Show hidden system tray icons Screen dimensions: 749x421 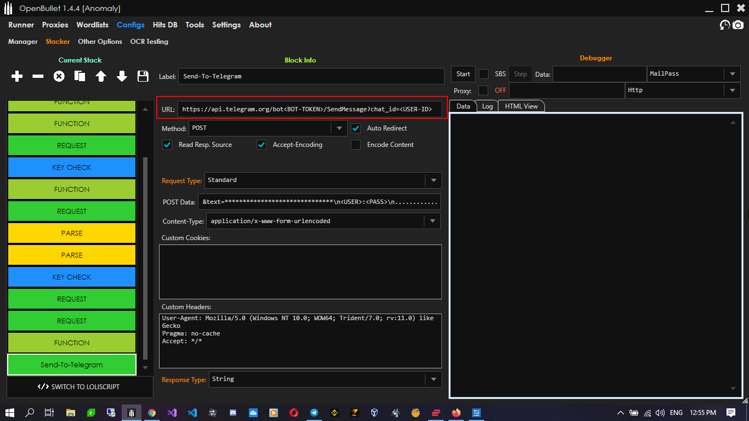621,412
